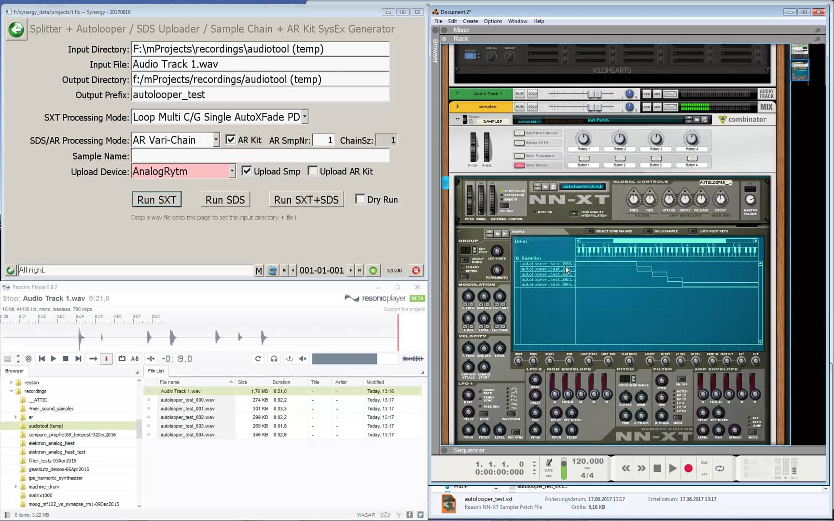Open the Window menu in Reason
This screenshot has height=521, width=834.
point(517,21)
